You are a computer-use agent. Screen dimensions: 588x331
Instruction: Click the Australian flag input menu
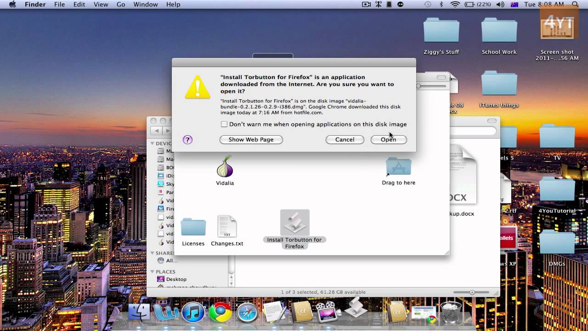click(514, 4)
